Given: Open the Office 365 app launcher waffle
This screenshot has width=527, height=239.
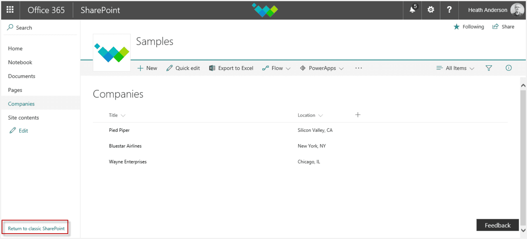Looking at the screenshot, I should 10,10.
